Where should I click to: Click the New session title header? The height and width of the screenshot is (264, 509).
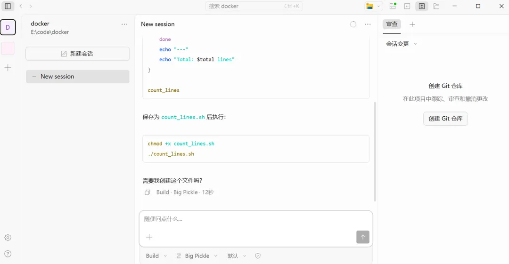[x=158, y=24]
